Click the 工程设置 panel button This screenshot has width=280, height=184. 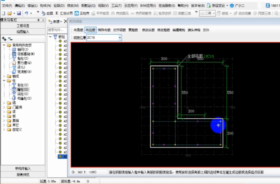point(23,26)
